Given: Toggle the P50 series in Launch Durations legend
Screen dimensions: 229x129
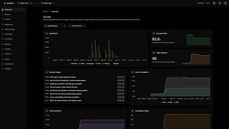Looking at the screenshot, I should point(164,102).
